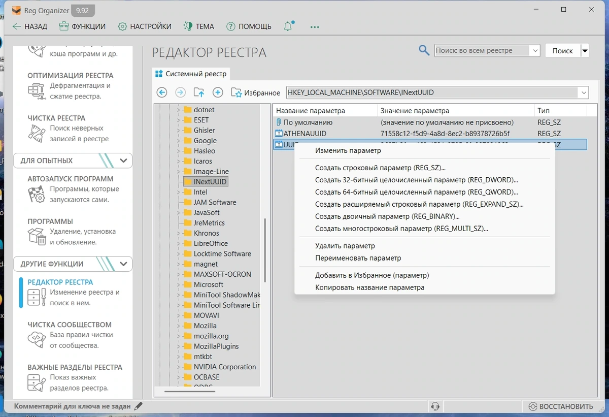Open the dropdown arrow beside Поиск button

pyautogui.click(x=585, y=51)
